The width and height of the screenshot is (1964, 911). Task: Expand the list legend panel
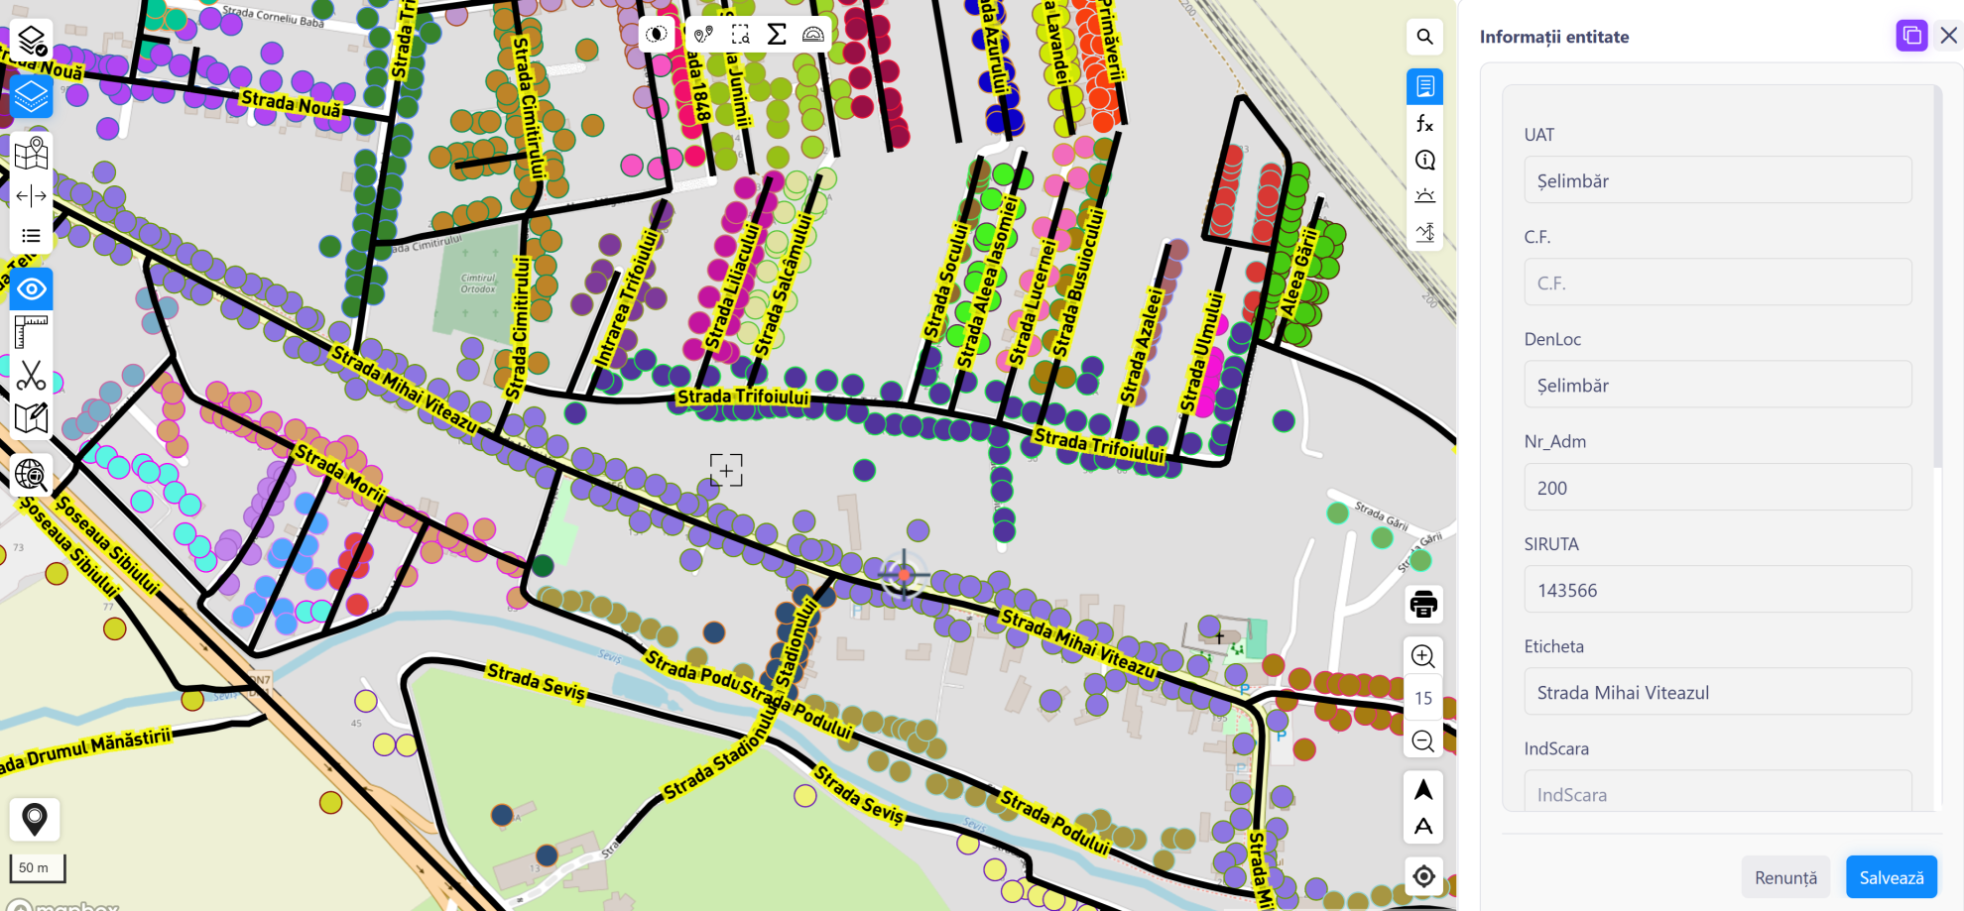(31, 236)
